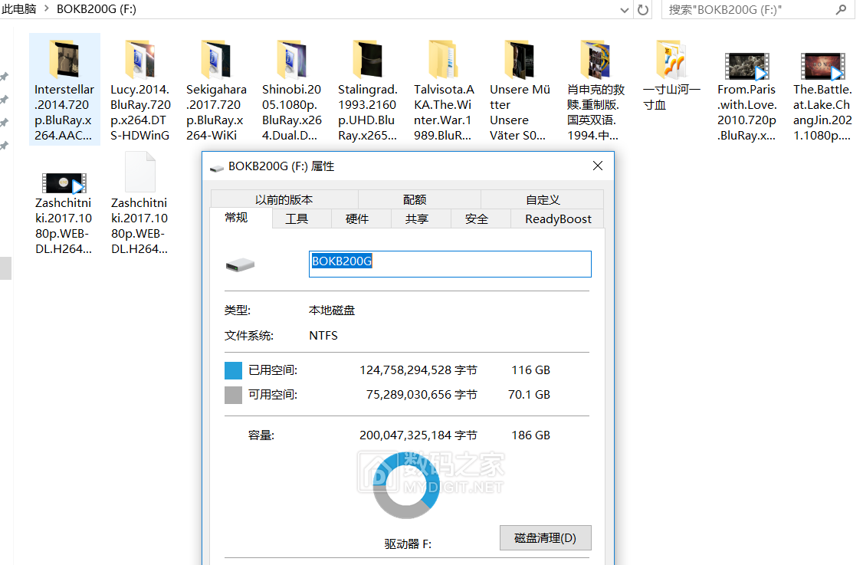Image resolution: width=863 pixels, height=565 pixels.
Task: Switch to the 自定义 tab
Action: [543, 199]
